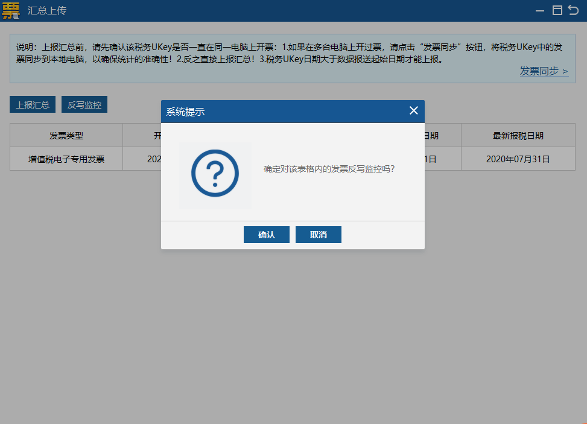Click the back arrow icon in title bar
This screenshot has height=424, width=587.
(573, 10)
